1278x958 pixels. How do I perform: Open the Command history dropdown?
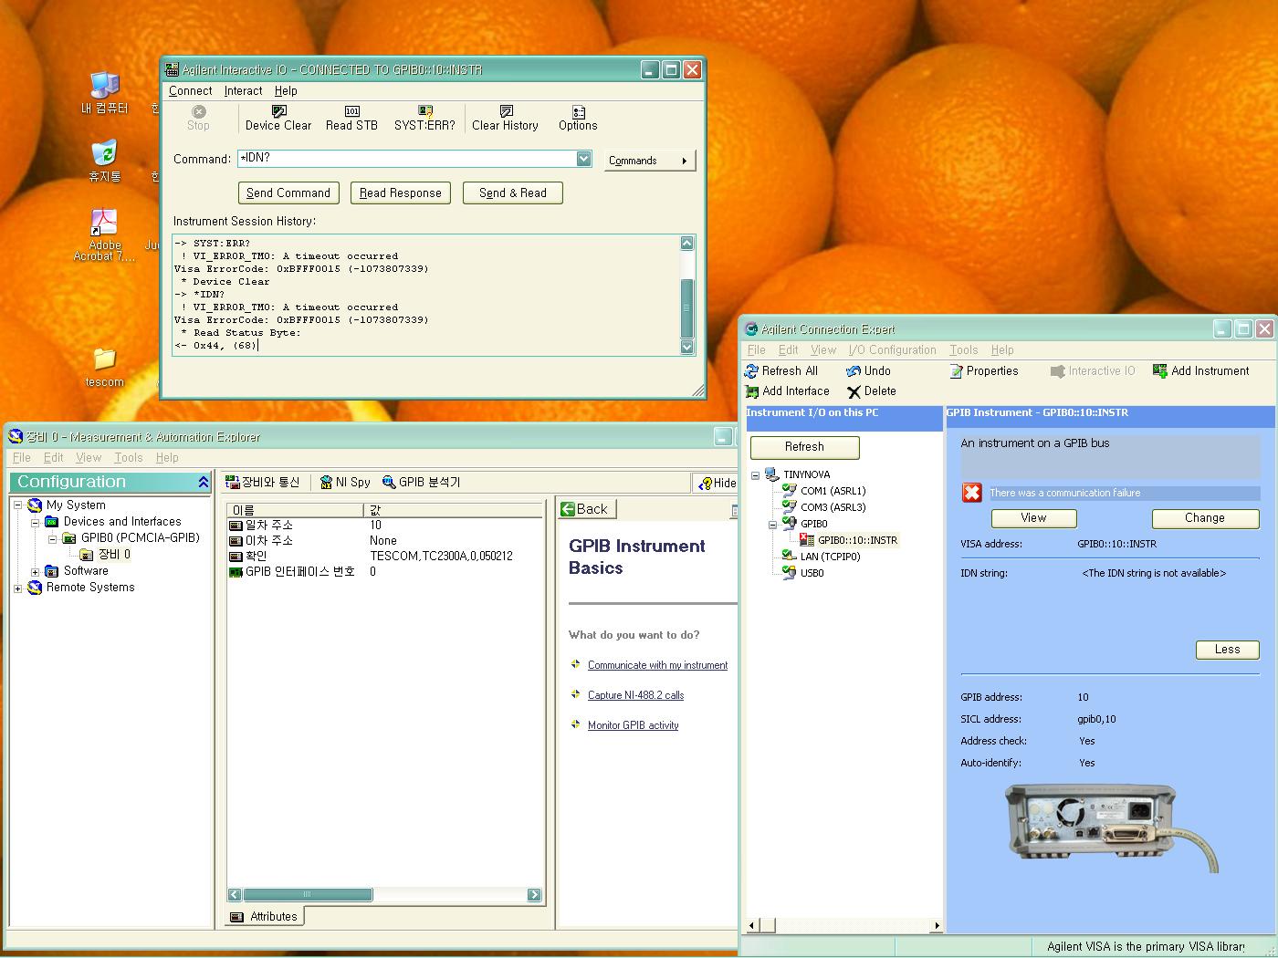pyautogui.click(x=583, y=159)
